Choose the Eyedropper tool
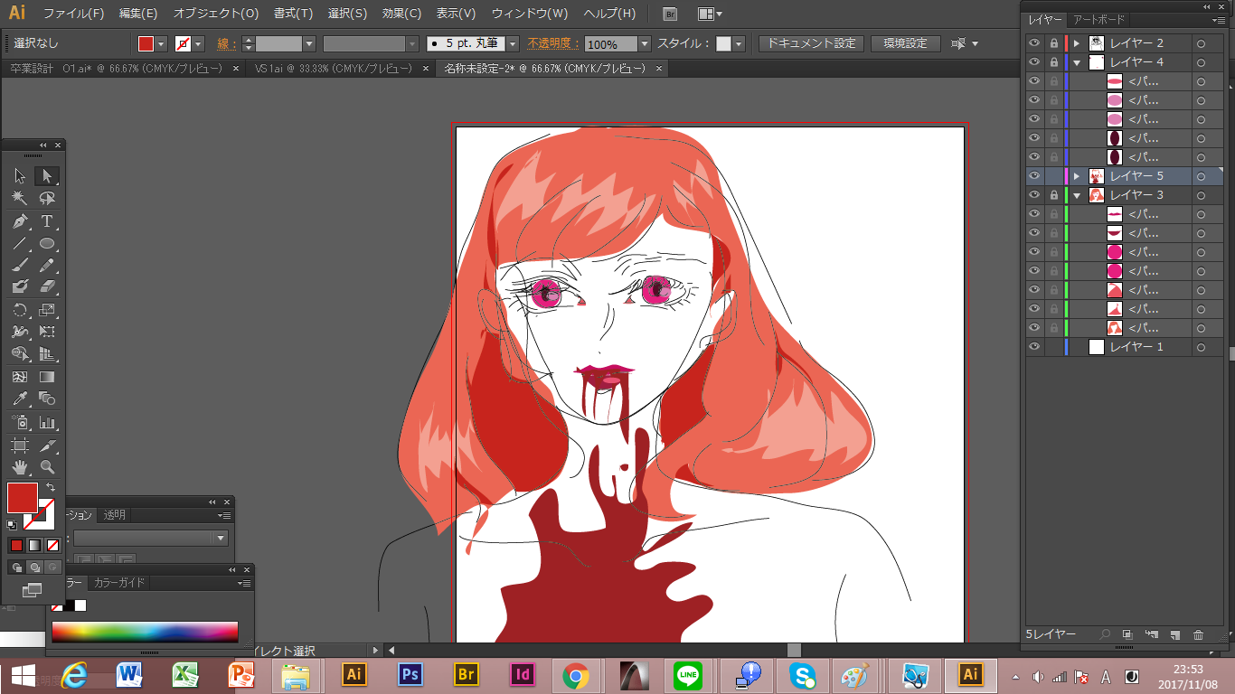 [x=20, y=399]
